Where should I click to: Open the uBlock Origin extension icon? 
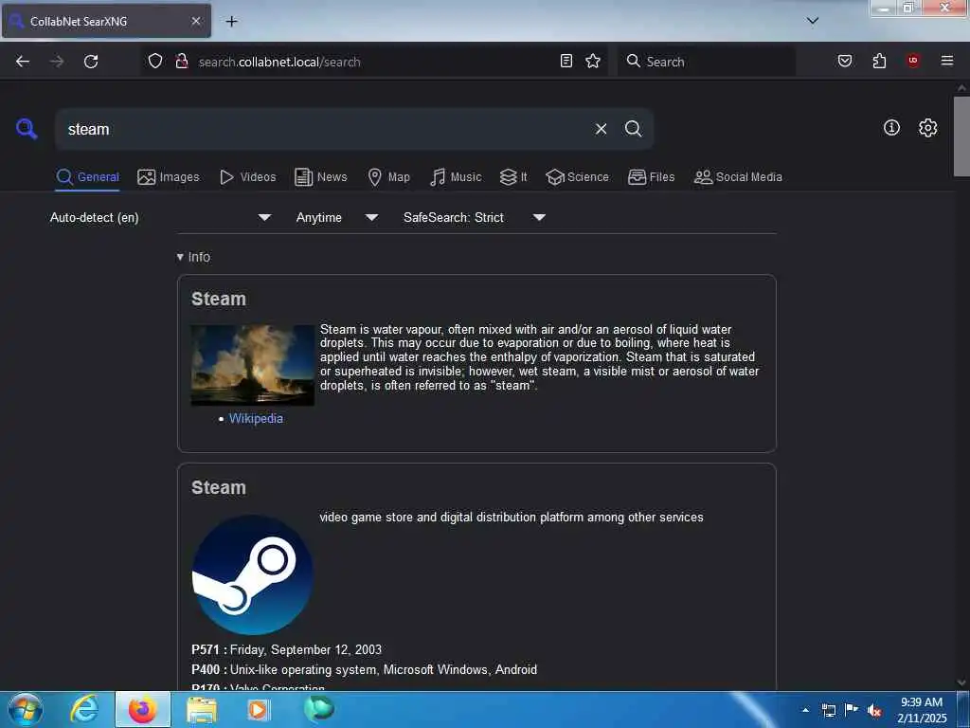pos(913,61)
